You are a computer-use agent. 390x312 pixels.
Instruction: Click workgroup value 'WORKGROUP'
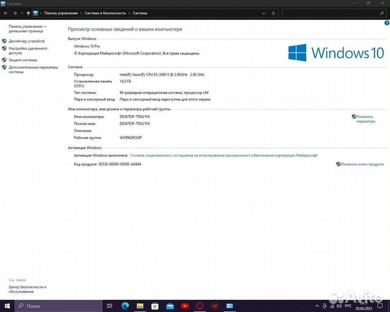point(131,138)
